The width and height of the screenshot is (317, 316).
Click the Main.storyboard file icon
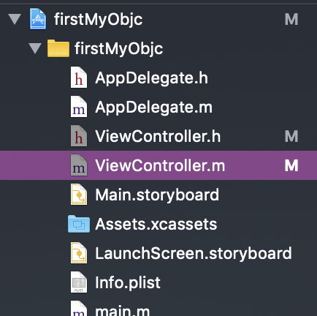click(79, 195)
